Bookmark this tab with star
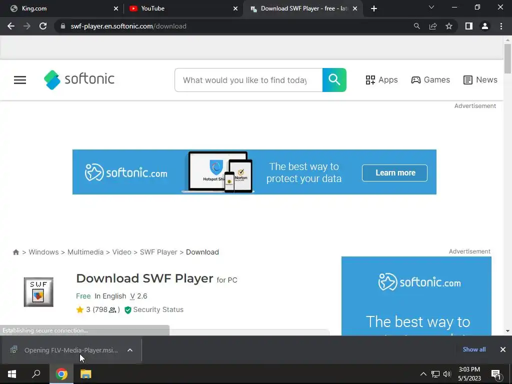This screenshot has width=512, height=384. [x=449, y=26]
